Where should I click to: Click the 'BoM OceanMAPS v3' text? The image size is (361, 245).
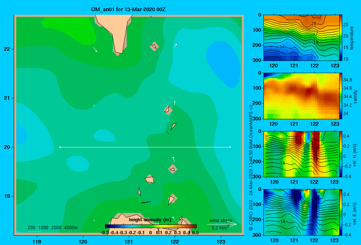[251, 126]
